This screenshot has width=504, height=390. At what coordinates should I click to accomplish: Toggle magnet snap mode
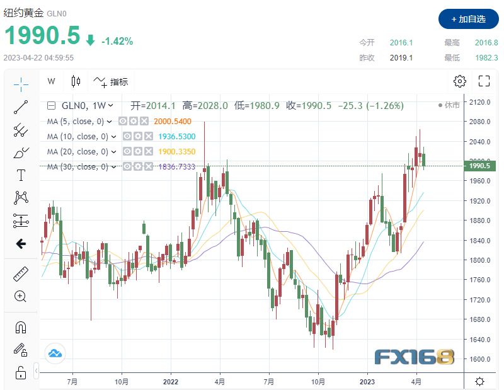coord(21,327)
